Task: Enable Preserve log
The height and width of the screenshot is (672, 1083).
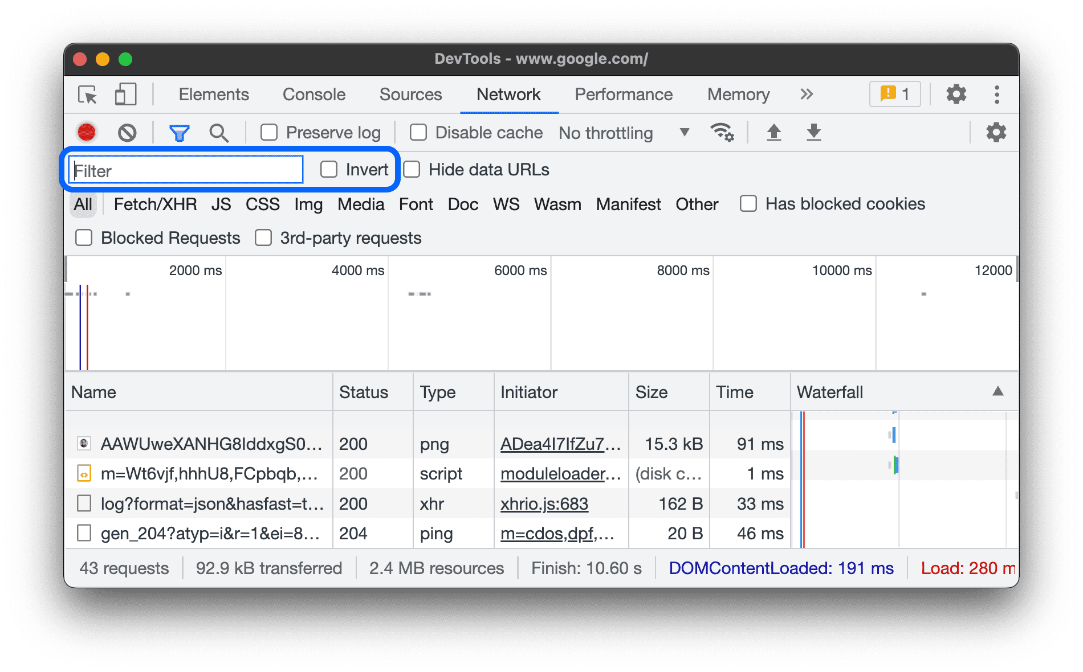Action: coord(268,132)
